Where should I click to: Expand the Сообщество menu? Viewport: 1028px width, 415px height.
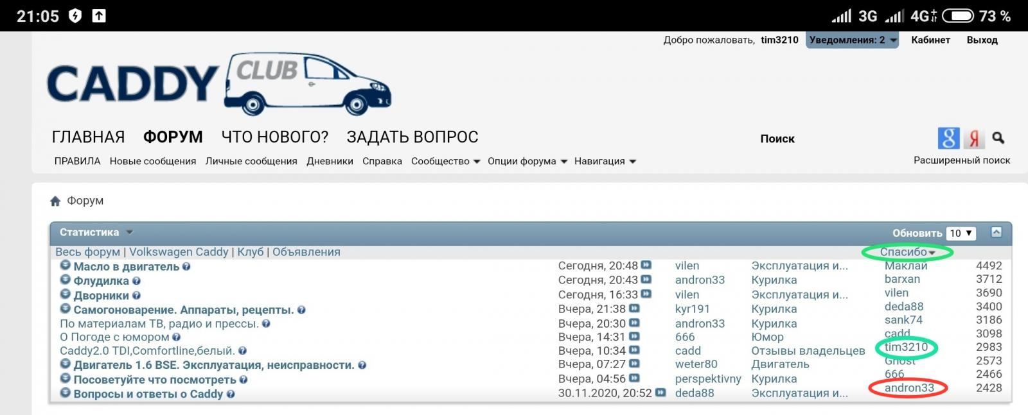pos(446,161)
